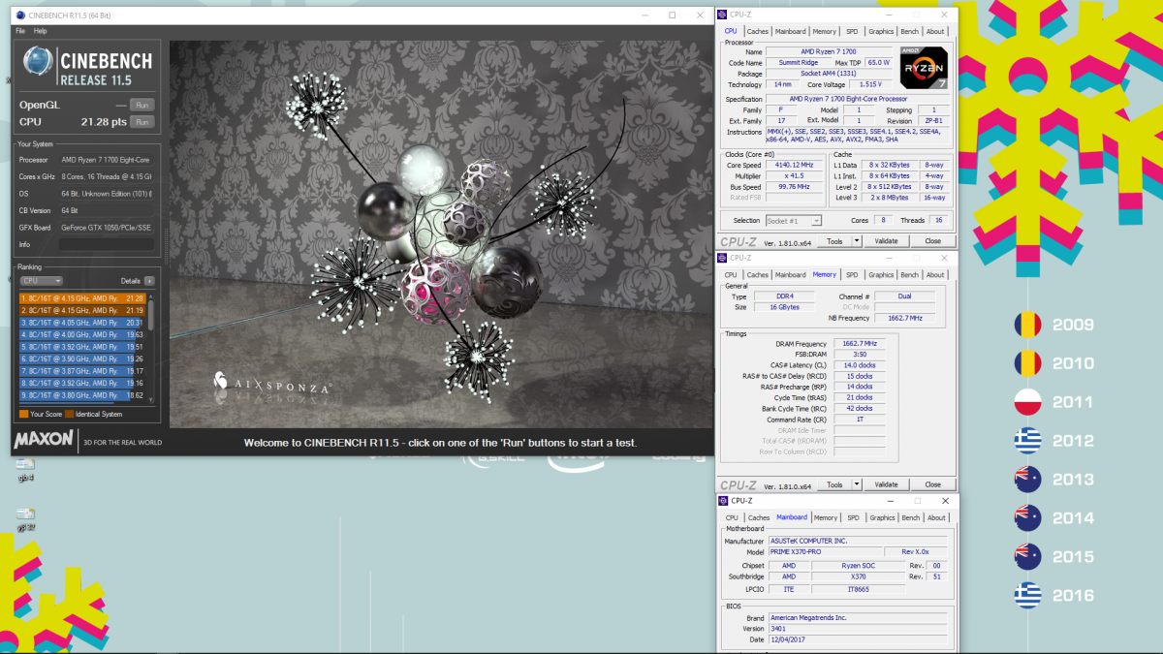
Task: Open the SPD tab in the top CPU-Z window
Action: point(852,32)
